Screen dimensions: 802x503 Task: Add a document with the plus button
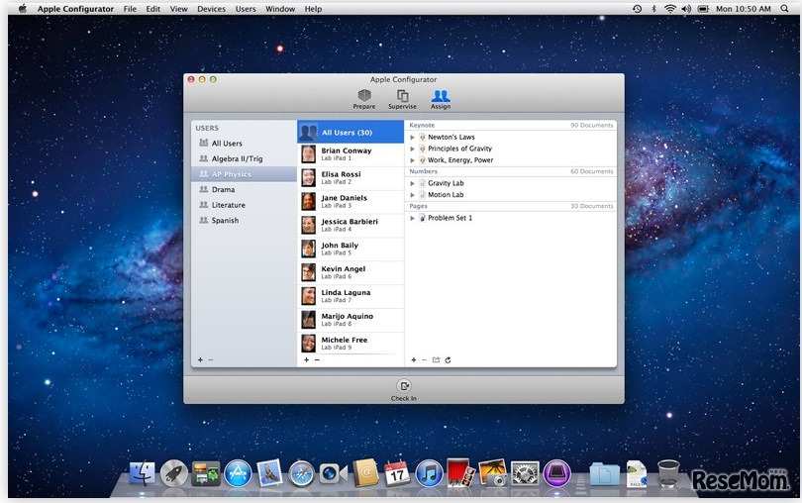coord(413,359)
